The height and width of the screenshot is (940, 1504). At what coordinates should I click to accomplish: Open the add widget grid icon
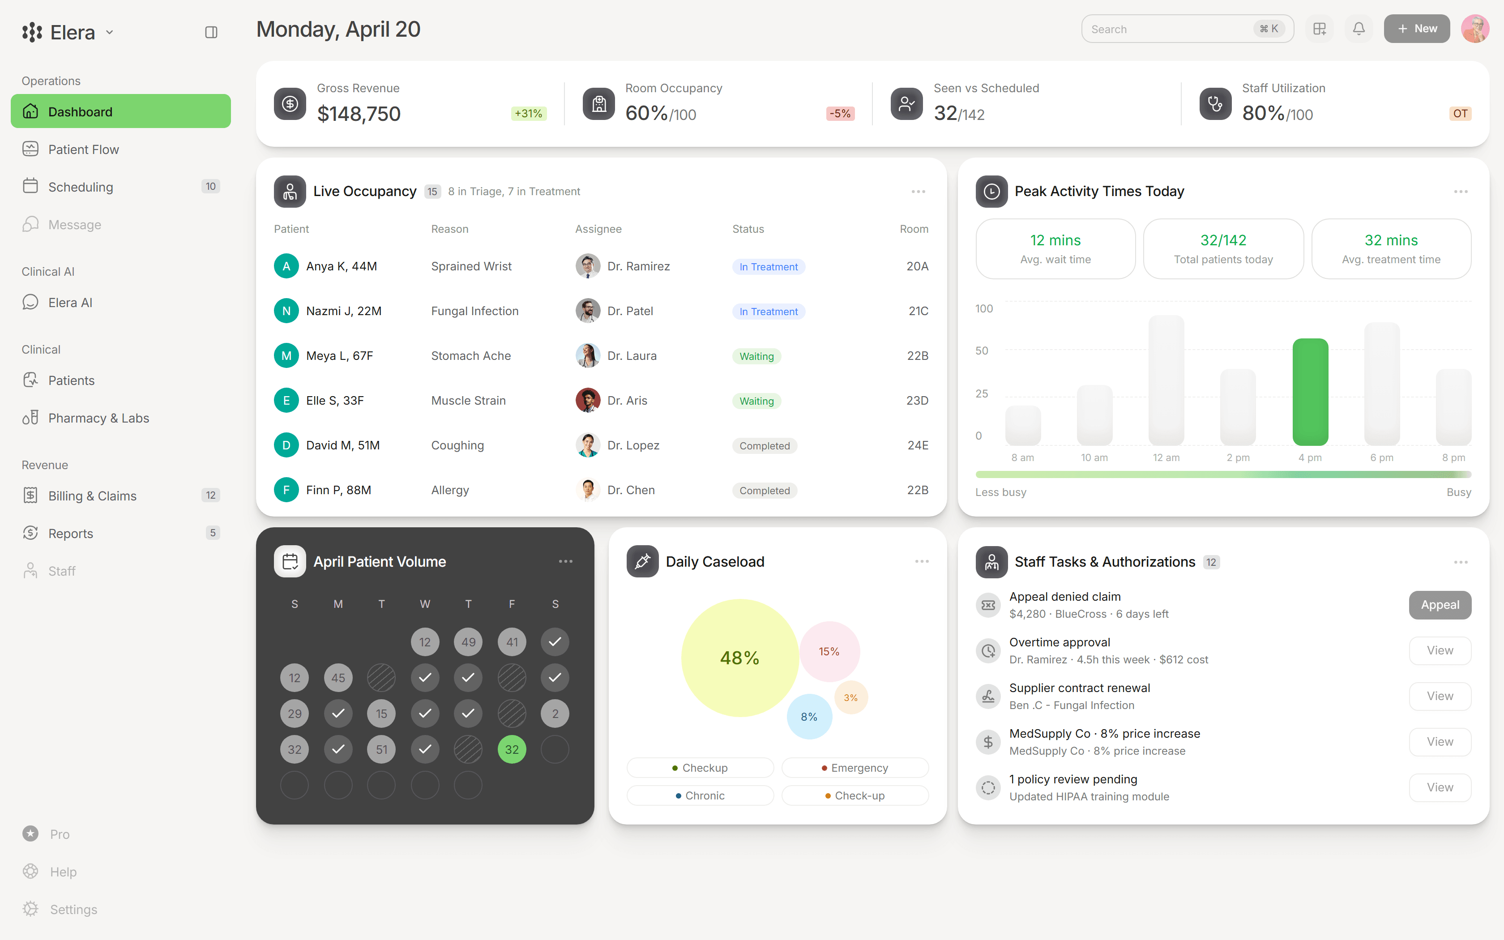click(x=1320, y=29)
